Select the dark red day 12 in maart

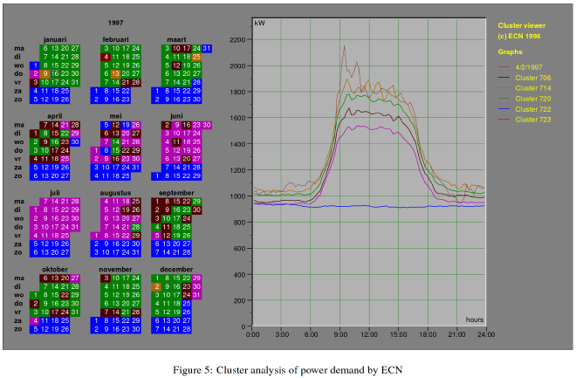tap(176, 65)
